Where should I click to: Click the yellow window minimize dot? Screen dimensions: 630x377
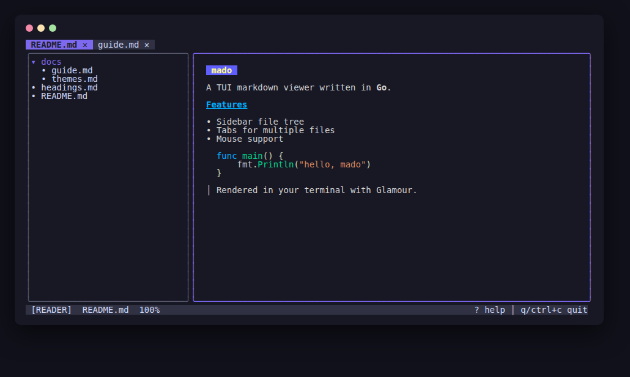41,28
